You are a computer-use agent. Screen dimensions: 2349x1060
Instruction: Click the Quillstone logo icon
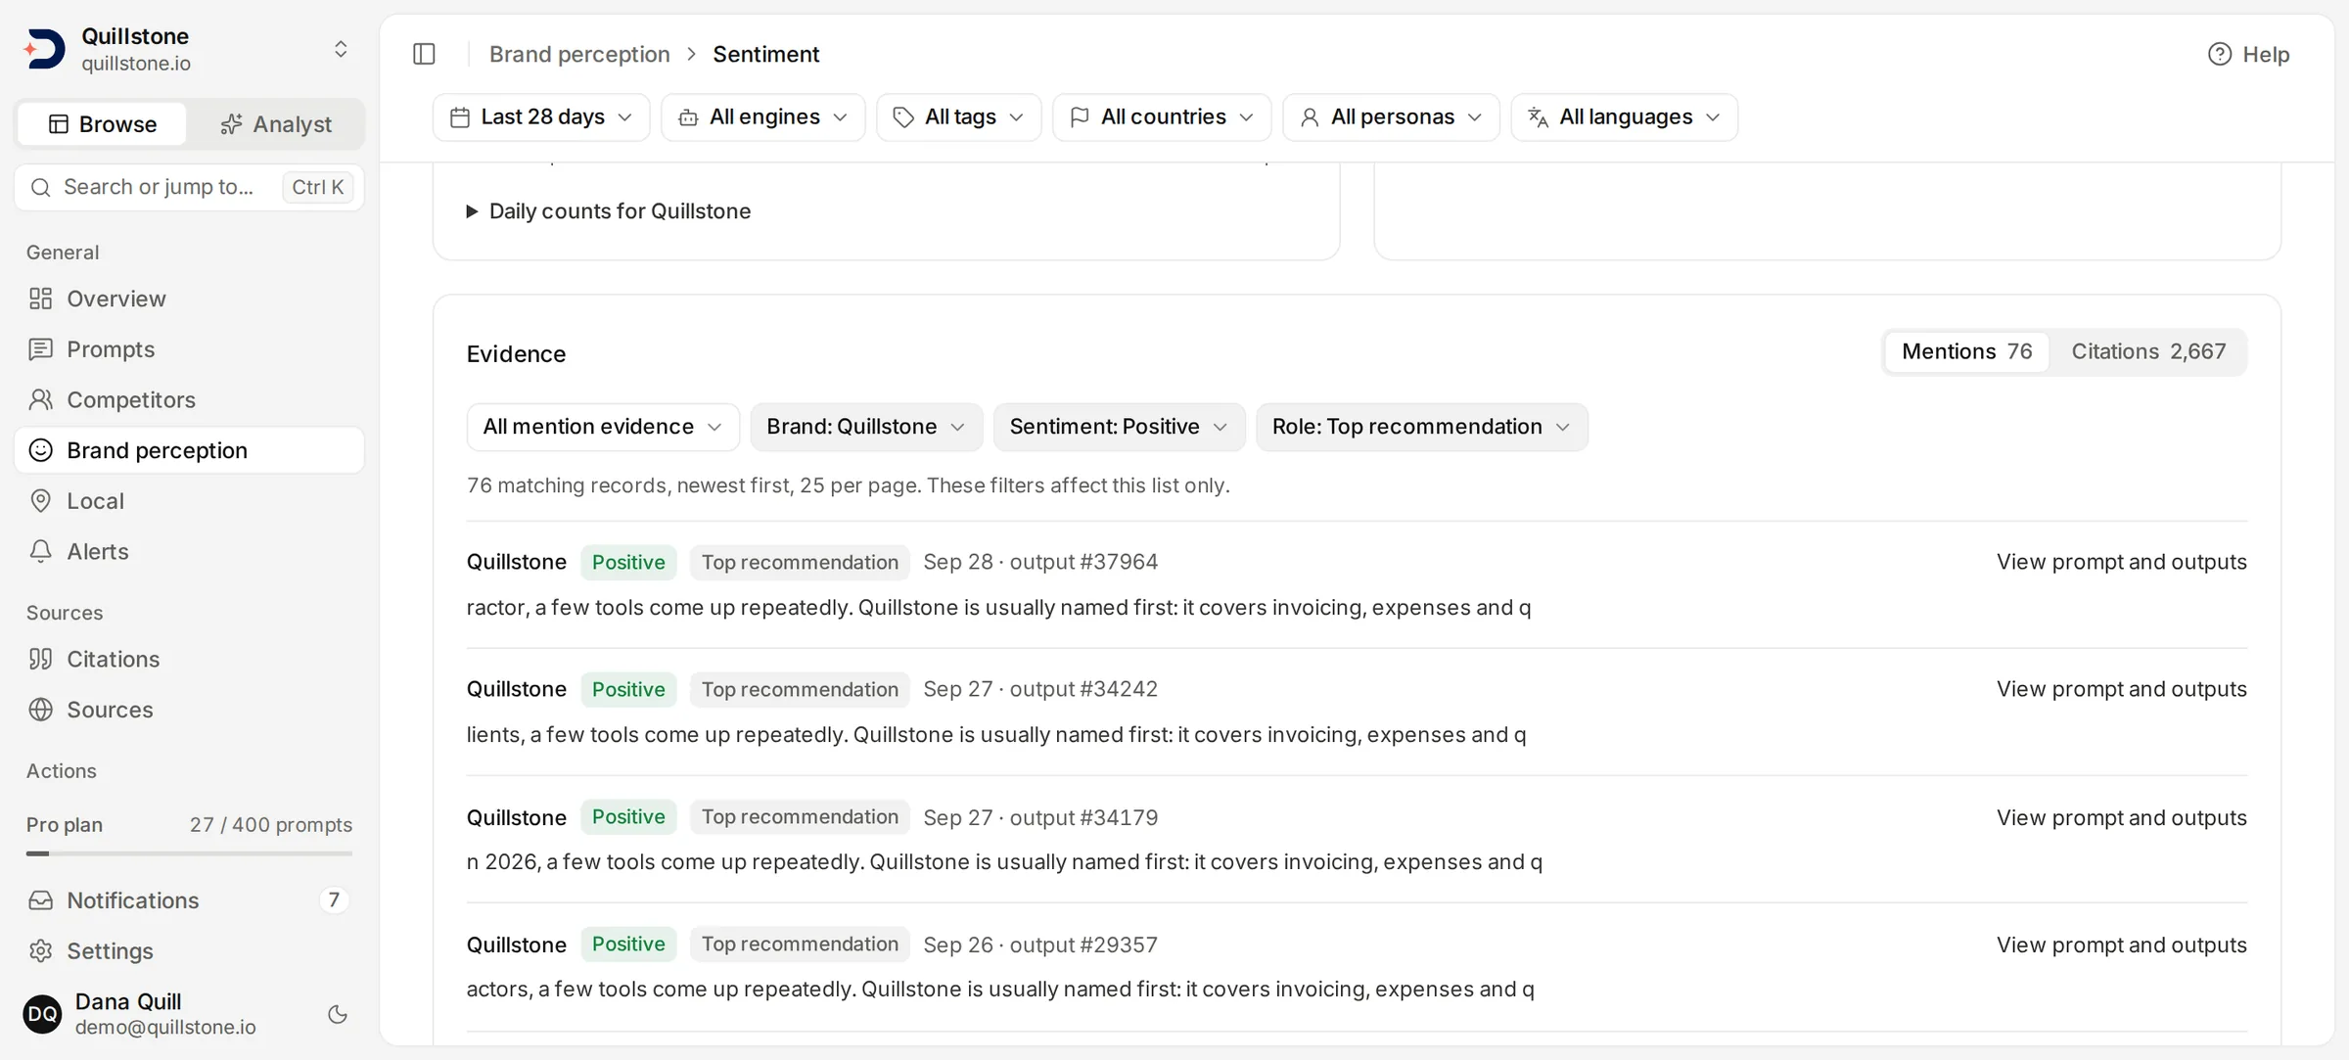pos(44,49)
